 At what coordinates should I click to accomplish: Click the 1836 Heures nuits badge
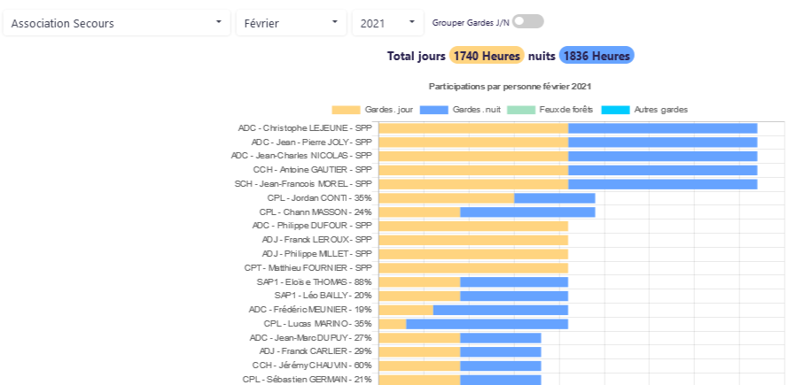click(597, 56)
